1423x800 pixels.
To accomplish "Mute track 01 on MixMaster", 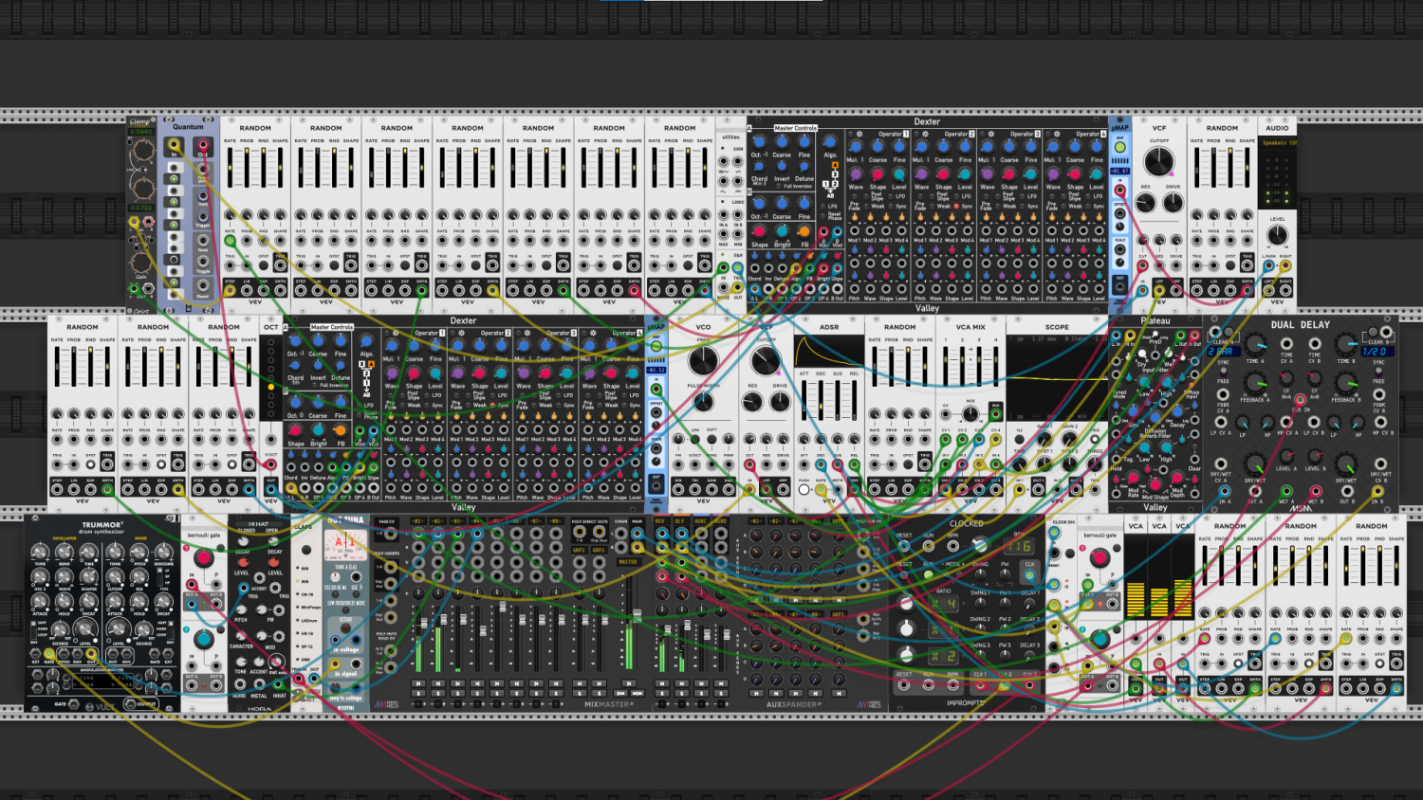I will pyautogui.click(x=418, y=682).
